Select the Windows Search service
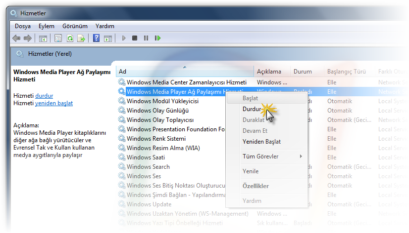Screen dimensions: 409x233 pos(148,167)
